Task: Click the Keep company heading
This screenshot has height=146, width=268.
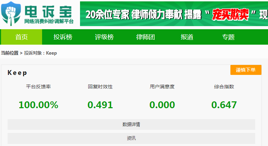Action: (17, 73)
